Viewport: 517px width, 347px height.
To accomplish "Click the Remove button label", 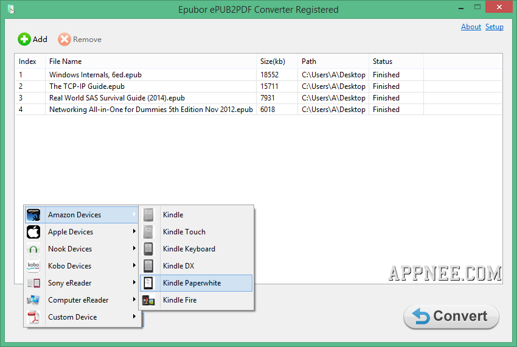I will click(87, 40).
